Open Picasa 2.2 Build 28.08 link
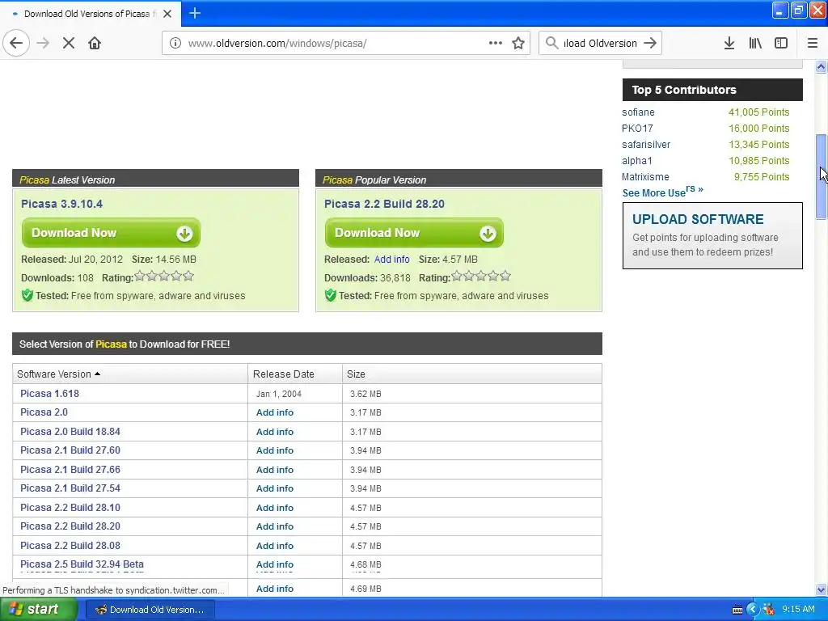The image size is (828, 621). tap(70, 546)
